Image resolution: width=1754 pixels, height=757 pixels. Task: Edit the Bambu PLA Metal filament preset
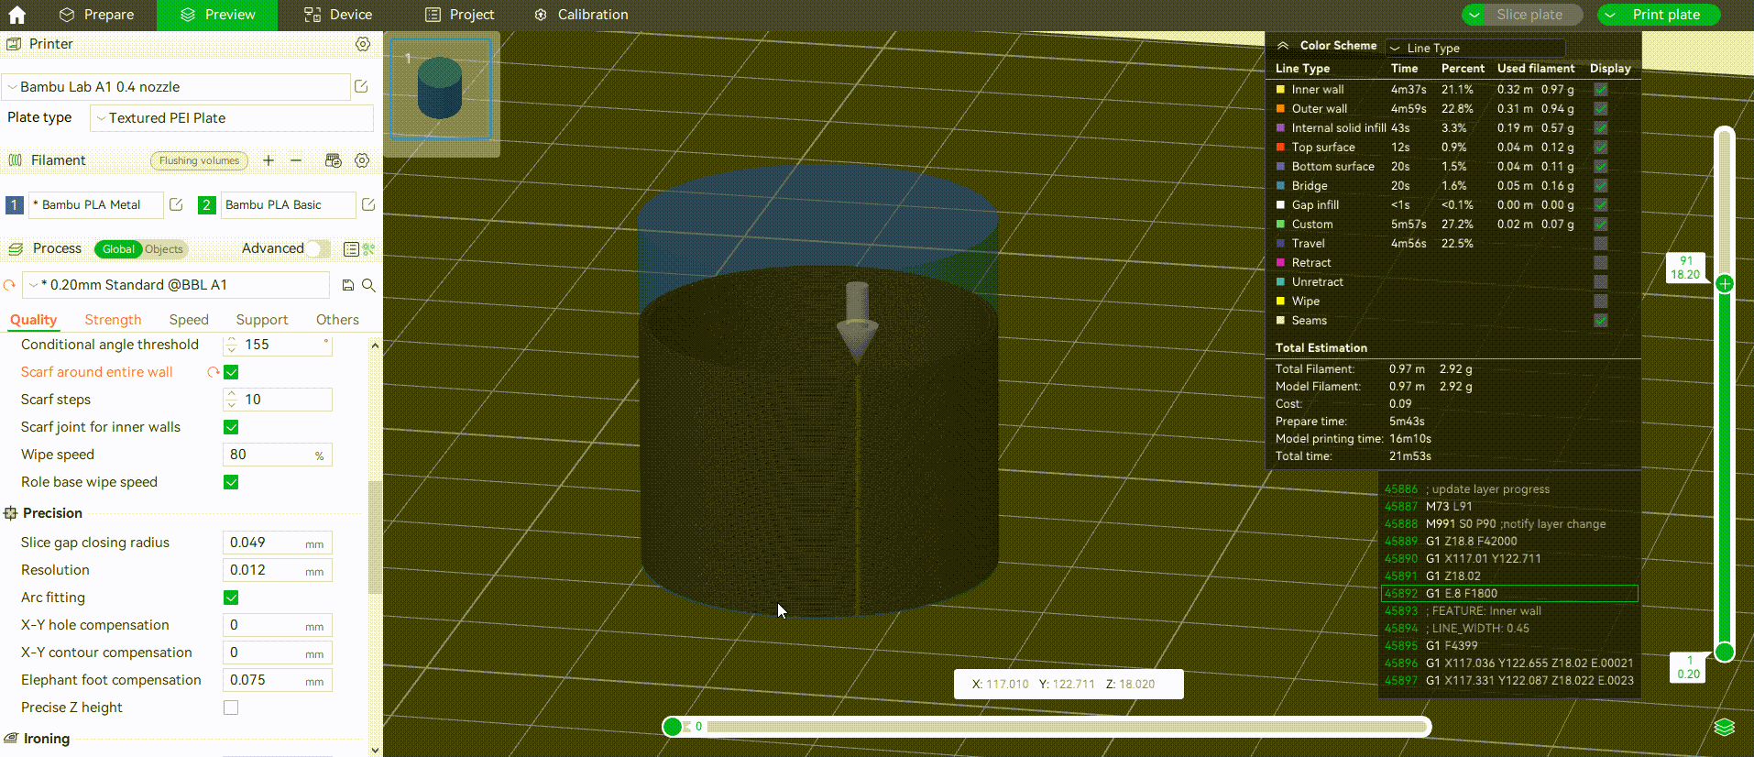[176, 204]
